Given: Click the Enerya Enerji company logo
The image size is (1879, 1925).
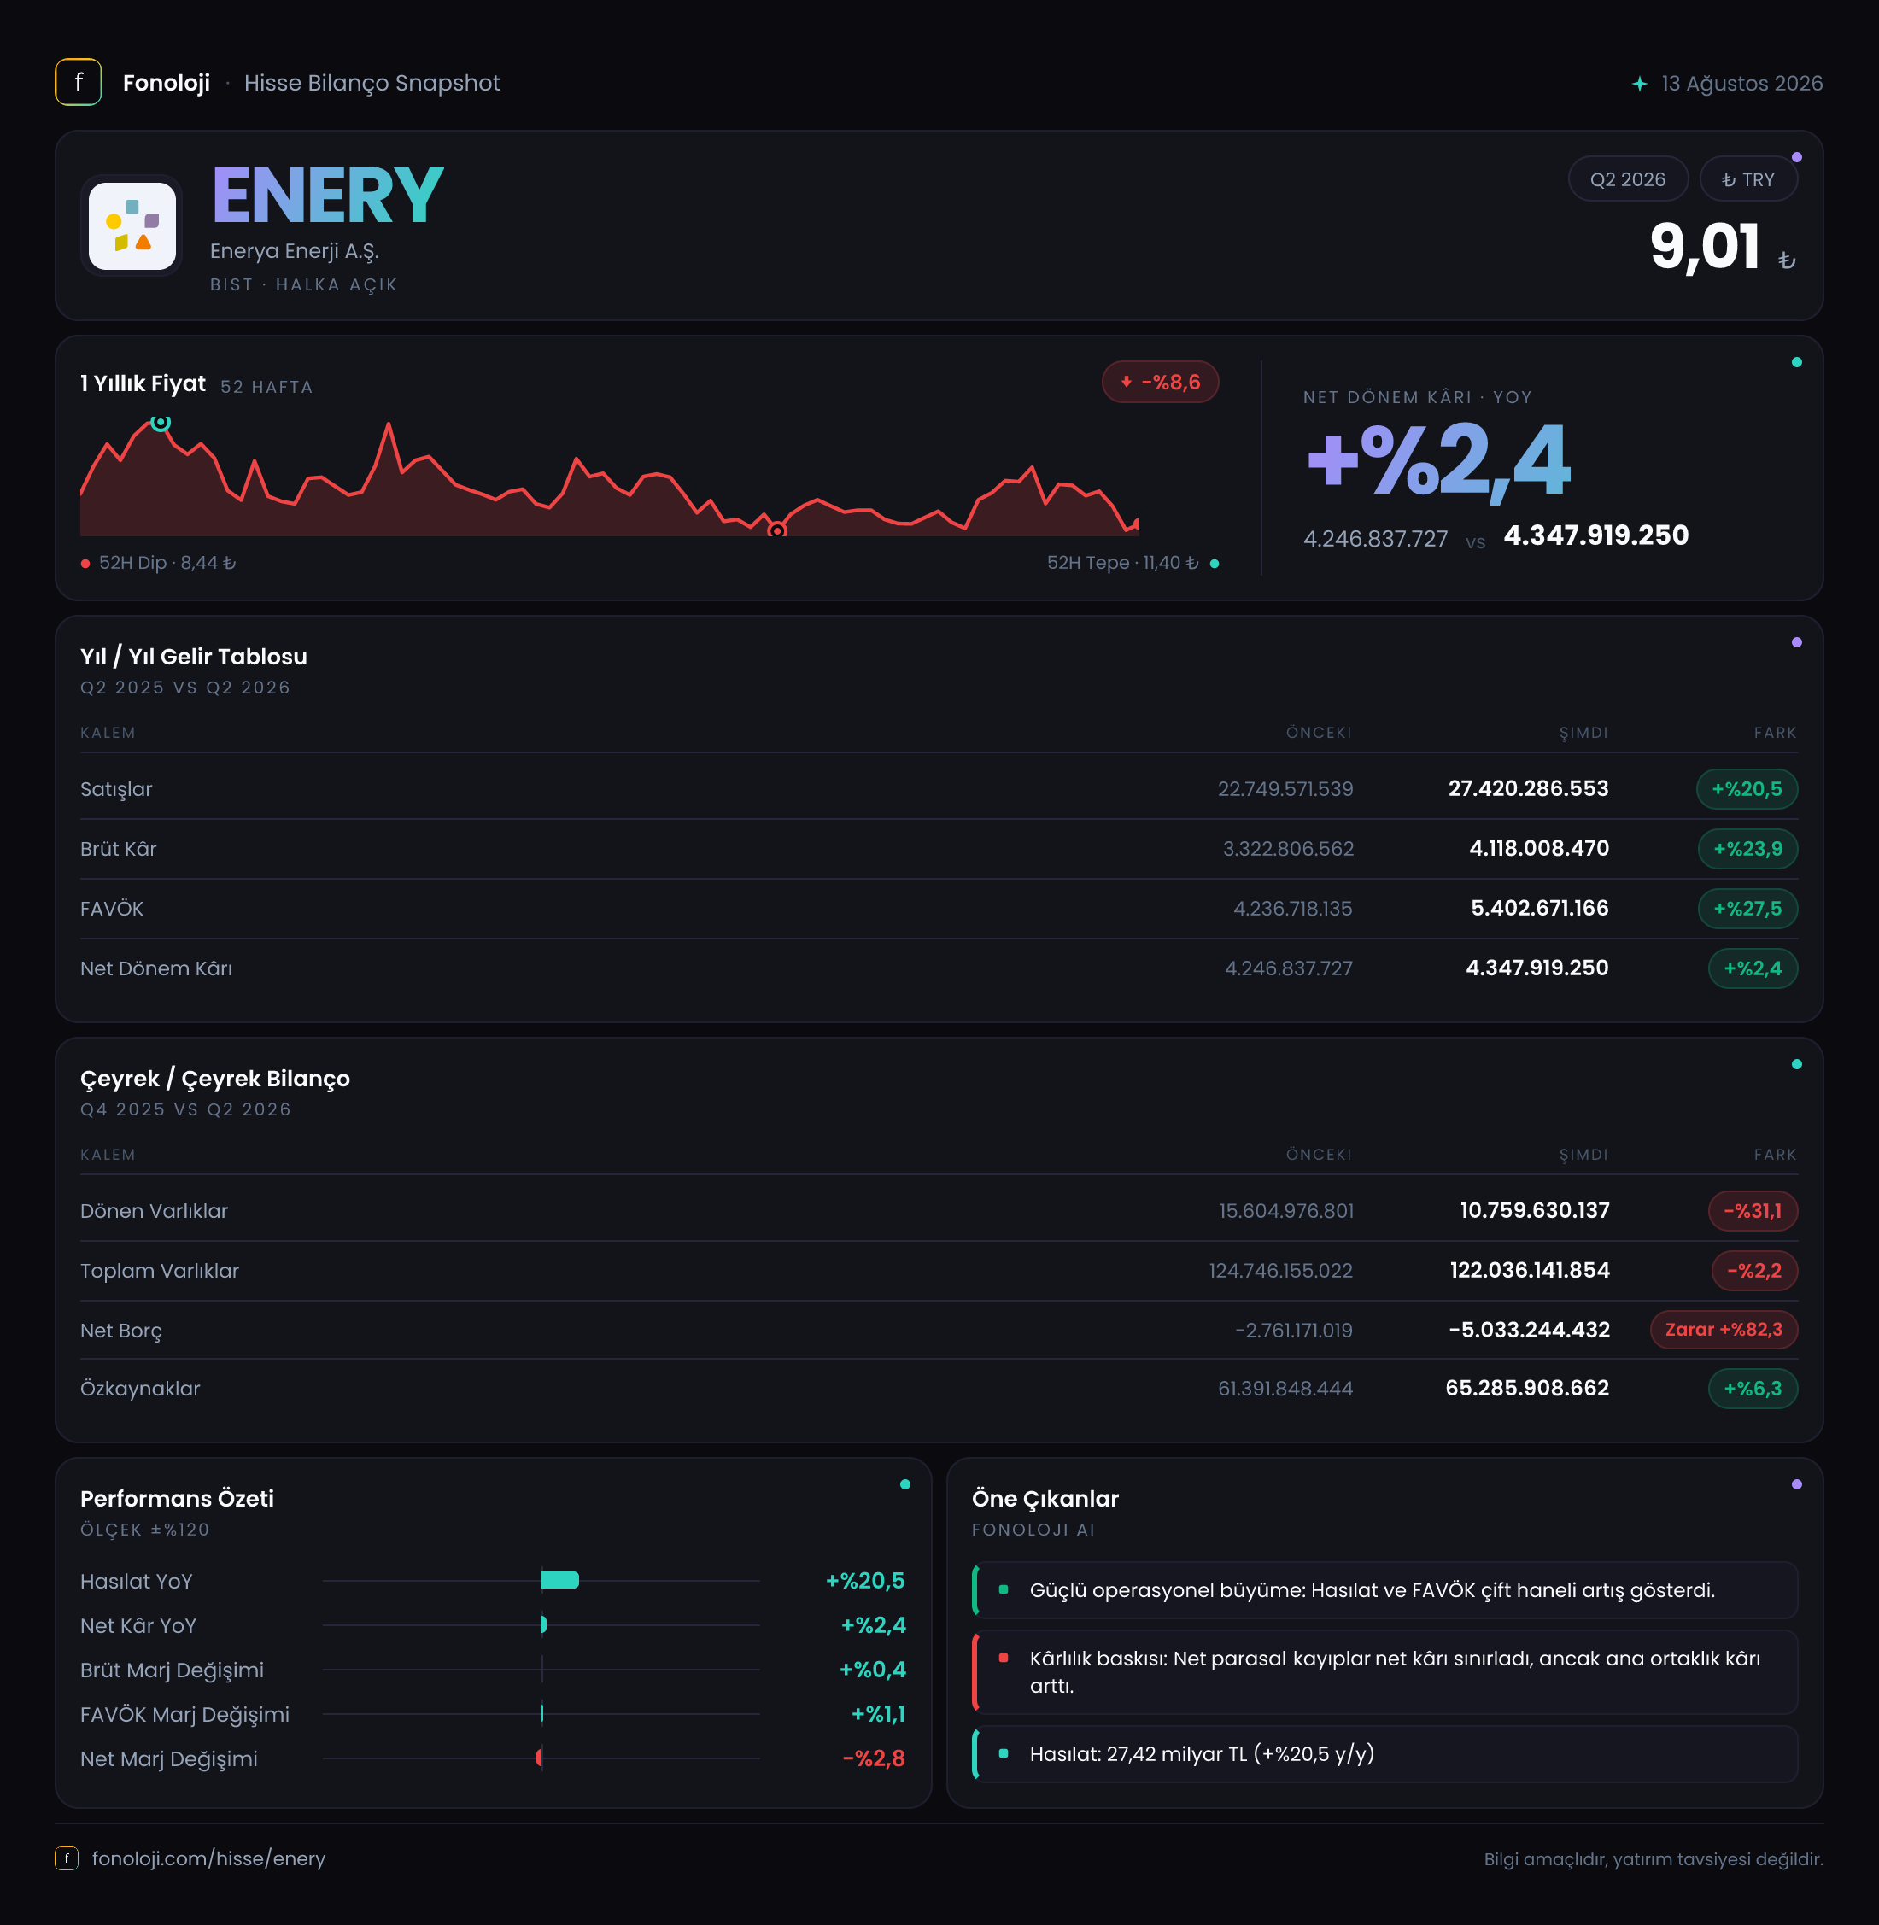Looking at the screenshot, I should coord(132,226).
